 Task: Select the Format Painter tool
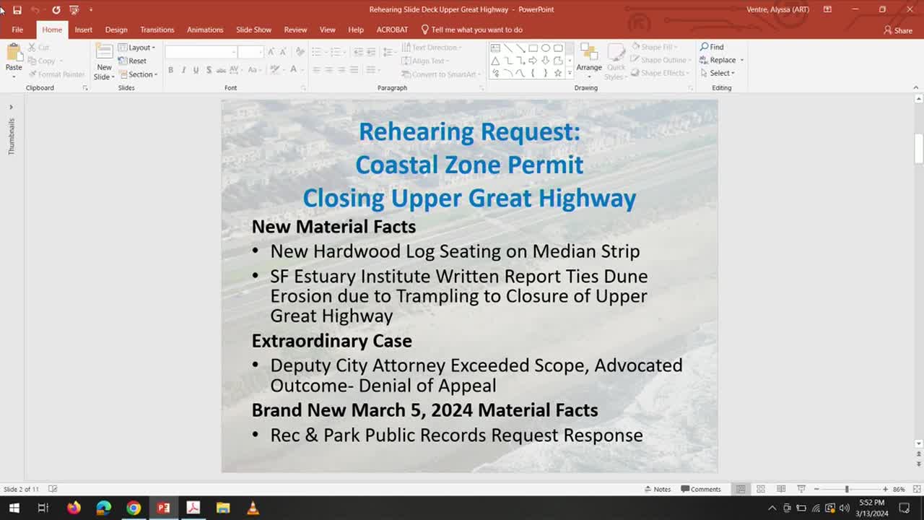coord(56,74)
